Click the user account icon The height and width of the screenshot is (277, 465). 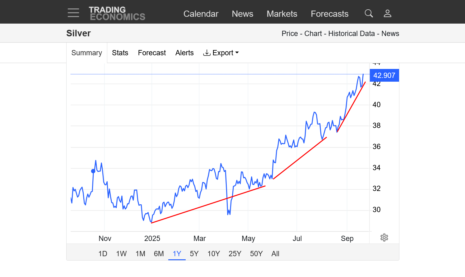point(387,13)
